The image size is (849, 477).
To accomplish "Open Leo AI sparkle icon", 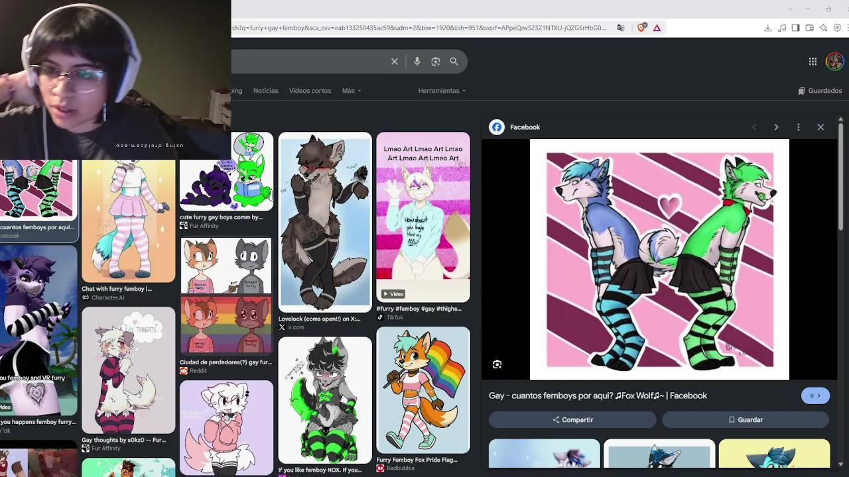I will pos(824,28).
